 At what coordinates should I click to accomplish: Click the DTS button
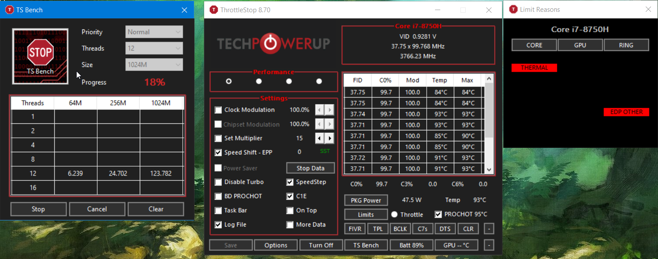click(x=445, y=229)
